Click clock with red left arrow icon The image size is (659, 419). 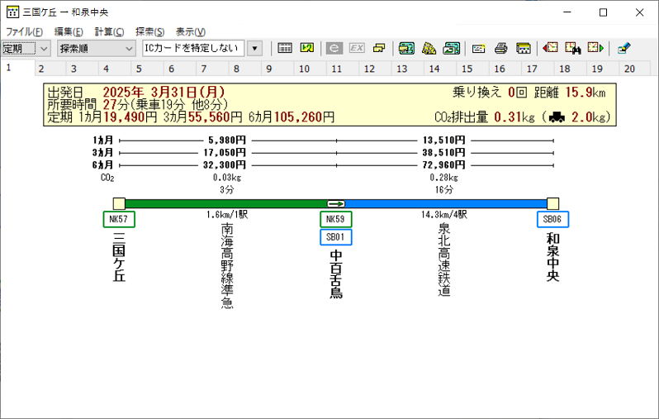(x=550, y=48)
